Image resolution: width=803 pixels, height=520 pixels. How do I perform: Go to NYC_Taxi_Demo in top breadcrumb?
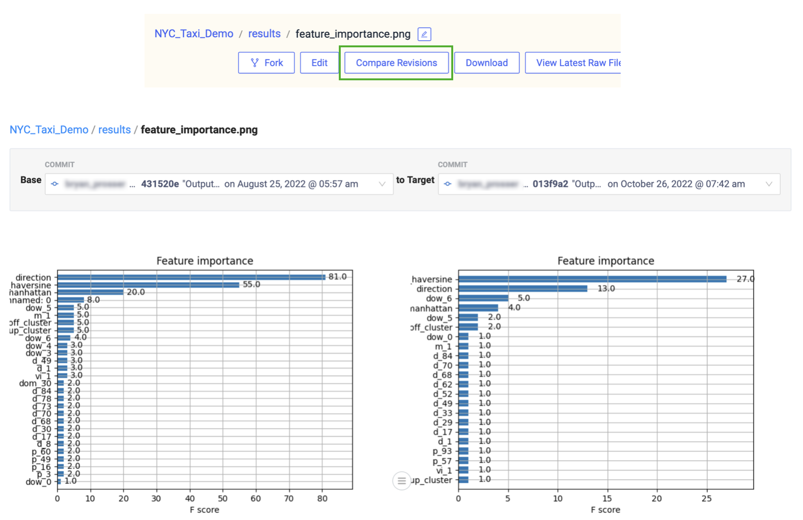click(194, 34)
